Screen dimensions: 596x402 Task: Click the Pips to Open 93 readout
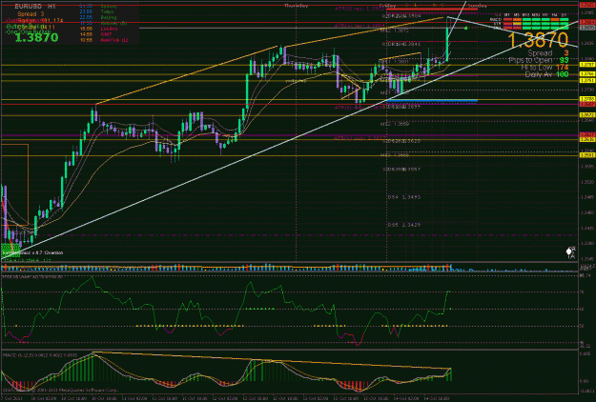click(x=538, y=60)
